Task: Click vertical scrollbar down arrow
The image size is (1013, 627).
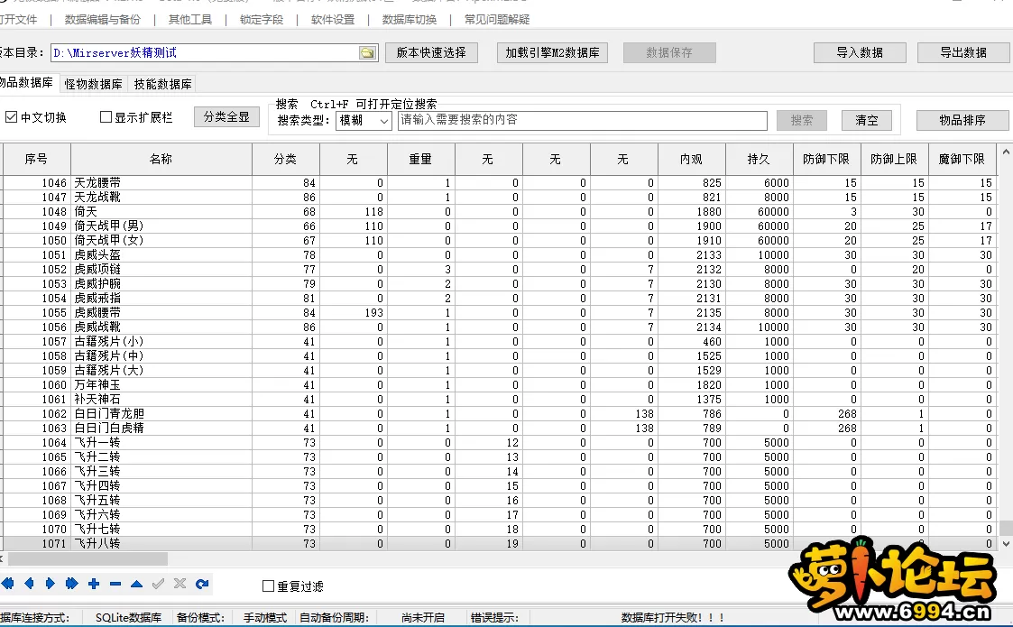Action: [x=1005, y=544]
